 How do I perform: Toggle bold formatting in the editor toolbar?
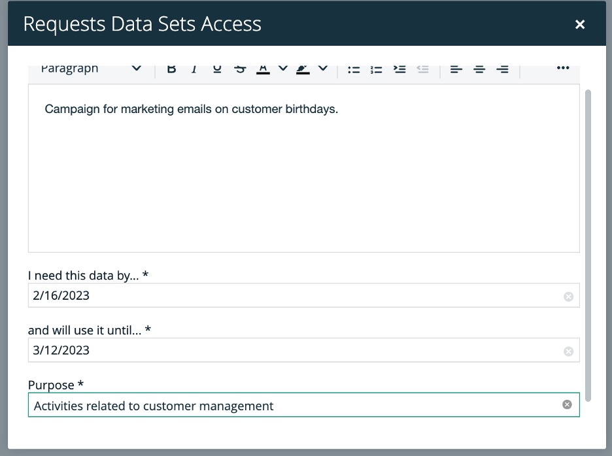[171, 69]
